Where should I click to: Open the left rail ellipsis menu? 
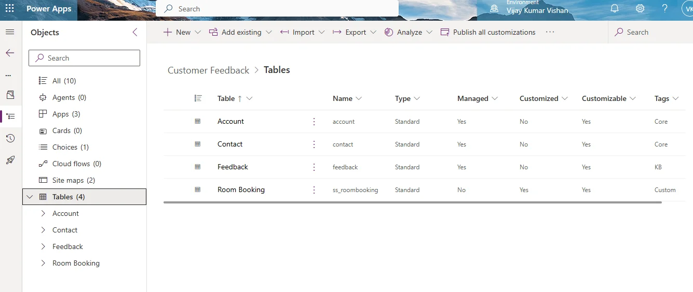[8, 75]
